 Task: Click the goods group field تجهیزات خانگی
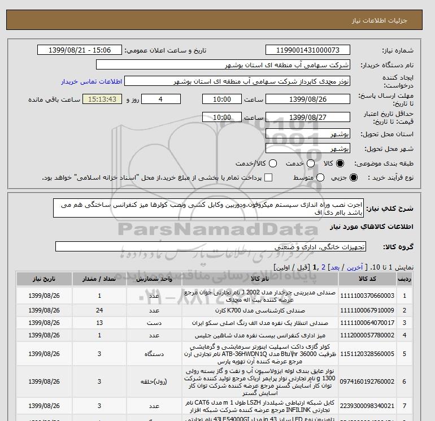pyautogui.click(x=211, y=246)
